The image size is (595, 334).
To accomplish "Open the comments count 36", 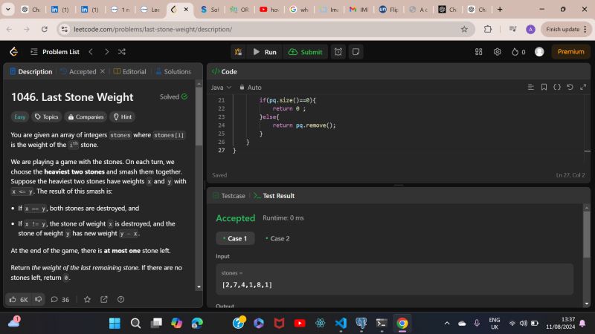I will pyautogui.click(x=60, y=300).
